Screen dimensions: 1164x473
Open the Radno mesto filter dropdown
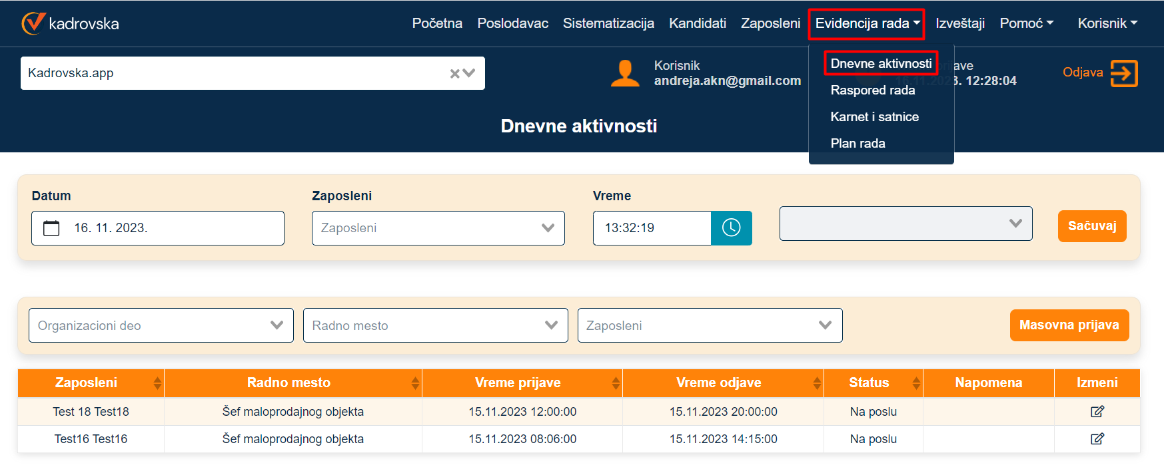click(435, 325)
